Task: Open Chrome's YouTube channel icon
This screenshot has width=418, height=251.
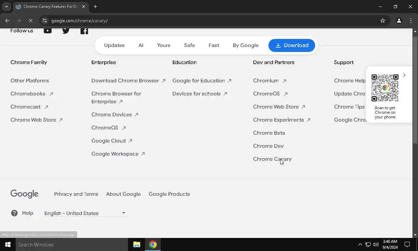Action: tap(48, 31)
